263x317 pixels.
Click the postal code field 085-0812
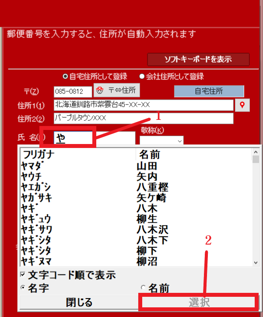point(73,92)
